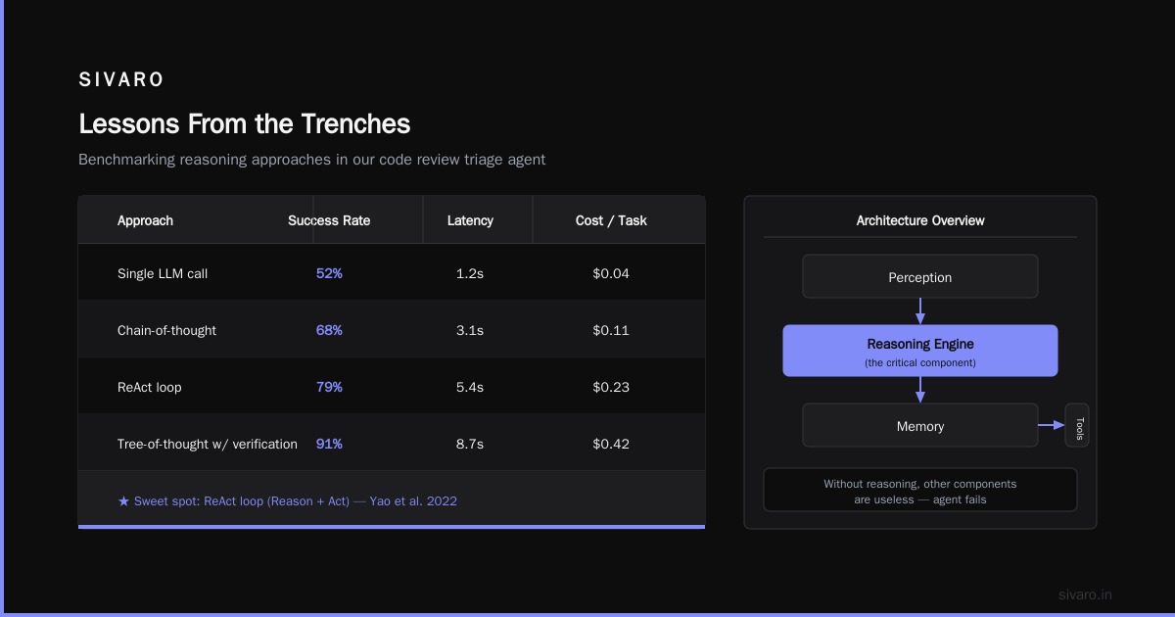Screen dimensions: 1175x617
Task: Click the SIVARO brand logo text
Action: click(x=121, y=80)
